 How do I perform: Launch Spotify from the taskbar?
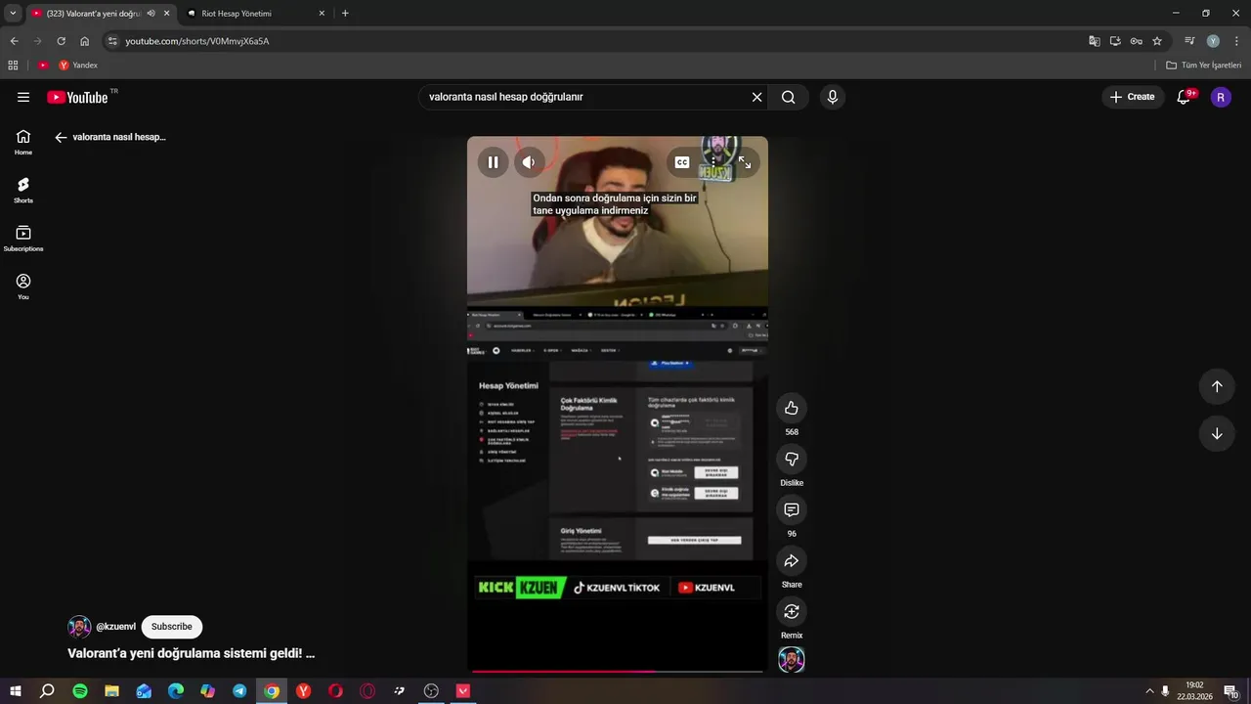(80, 691)
